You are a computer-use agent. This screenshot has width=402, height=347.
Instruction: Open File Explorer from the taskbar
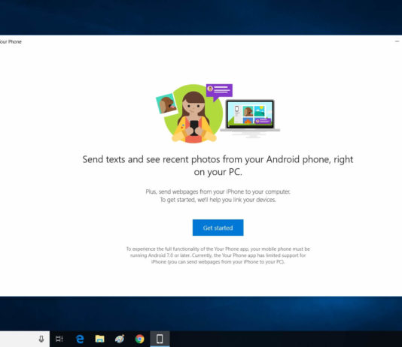(x=99, y=339)
